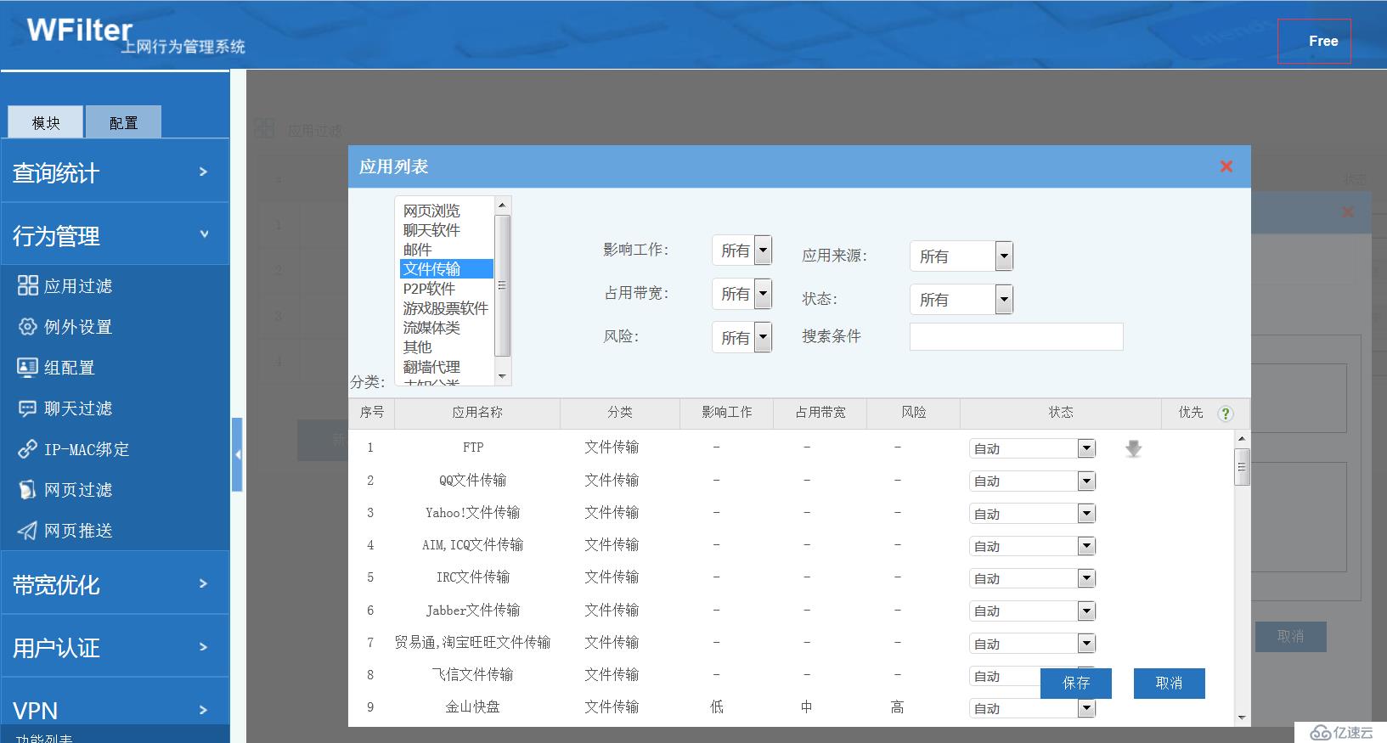Open the status dropdown for IRC文件传输

tap(1032, 578)
